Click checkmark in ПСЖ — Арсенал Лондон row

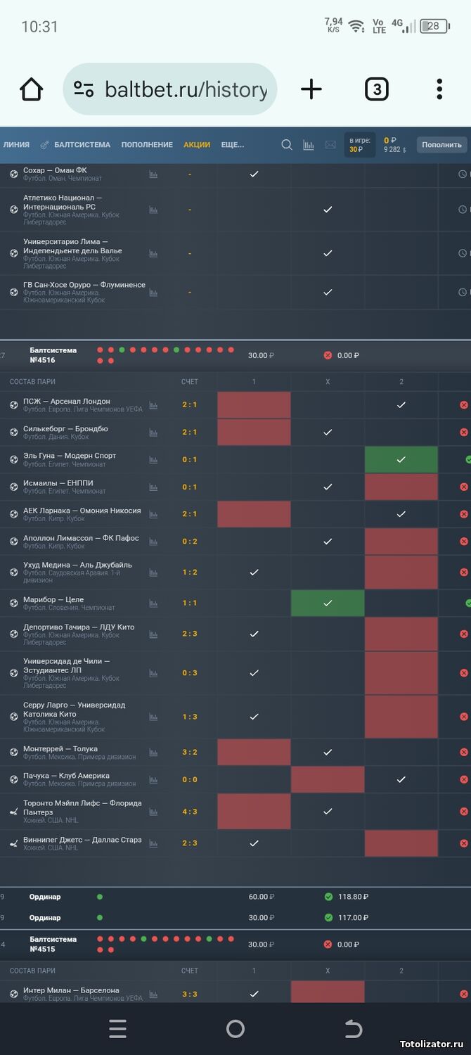(401, 405)
